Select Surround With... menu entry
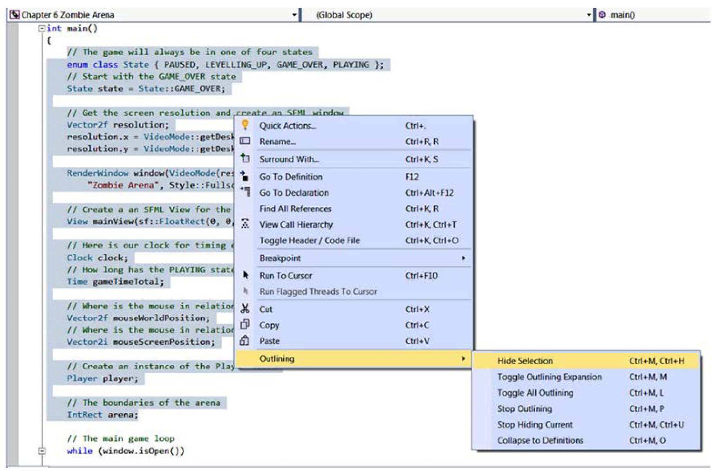The width and height of the screenshot is (718, 474). (355, 159)
